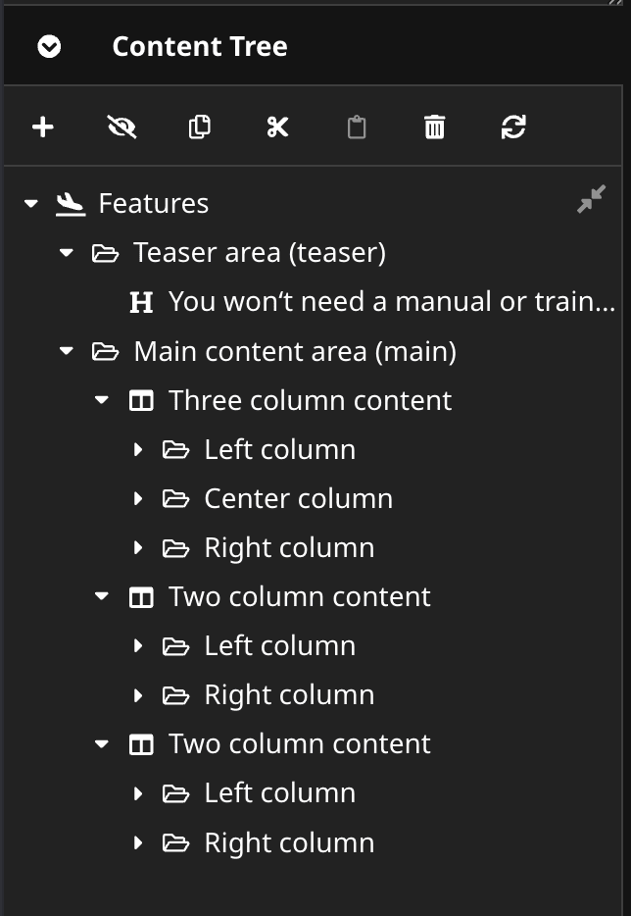
Task: Collapse the Three column content node
Action: point(102,400)
